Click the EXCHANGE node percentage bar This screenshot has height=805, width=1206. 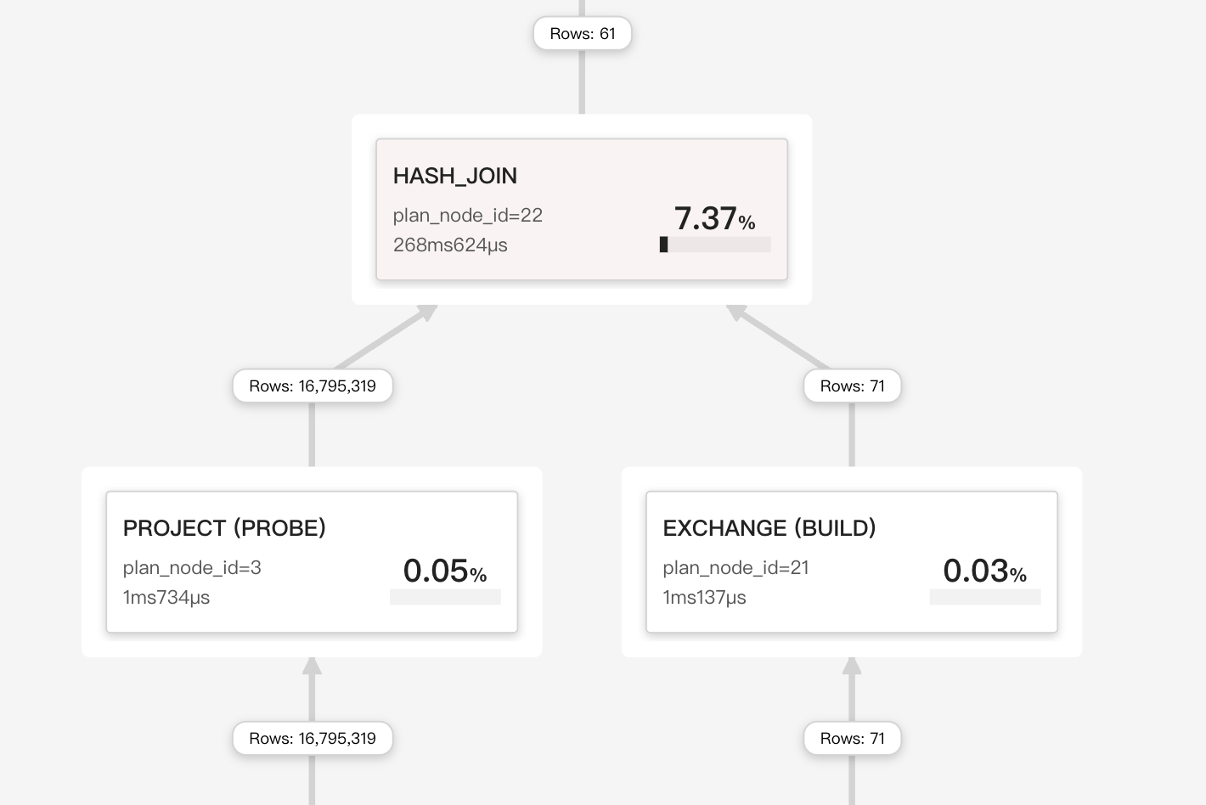tap(985, 597)
